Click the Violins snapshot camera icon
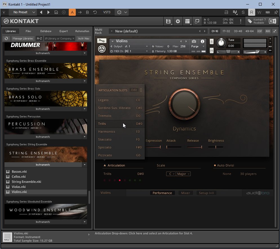This screenshot has height=249, width=280. 194,41
